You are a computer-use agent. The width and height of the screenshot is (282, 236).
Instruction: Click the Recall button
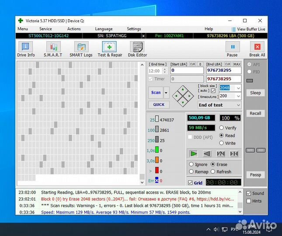[x=255, y=113]
